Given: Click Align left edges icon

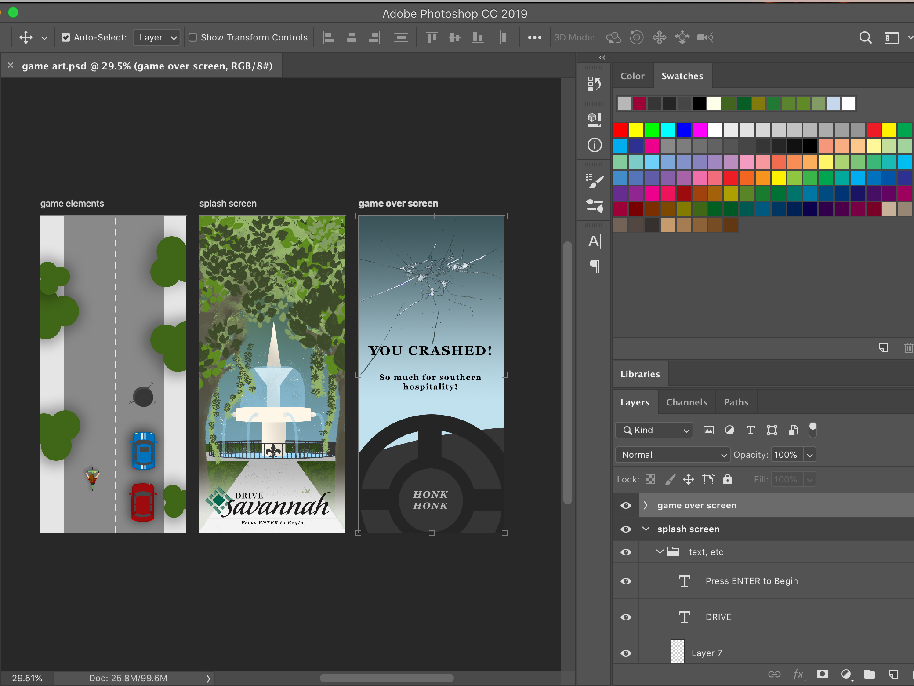Looking at the screenshot, I should (329, 37).
